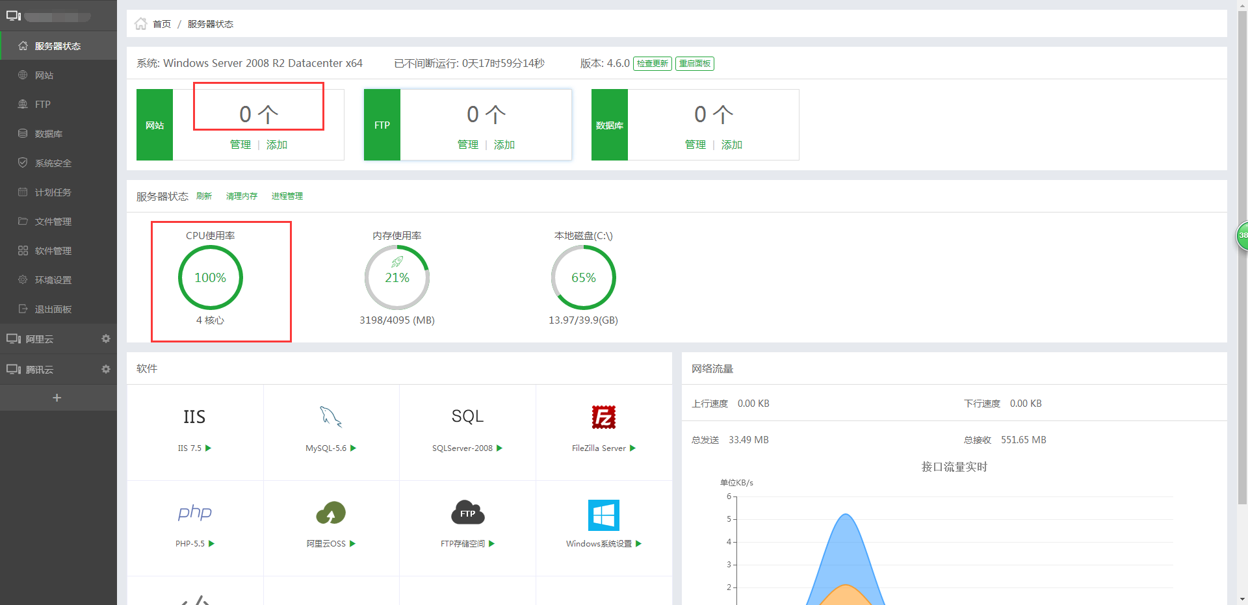Click the server monitor icon at top-left
Image resolution: width=1248 pixels, height=605 pixels.
tap(14, 16)
